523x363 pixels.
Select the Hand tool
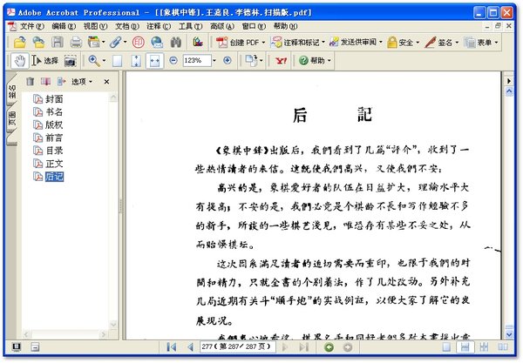(20, 61)
